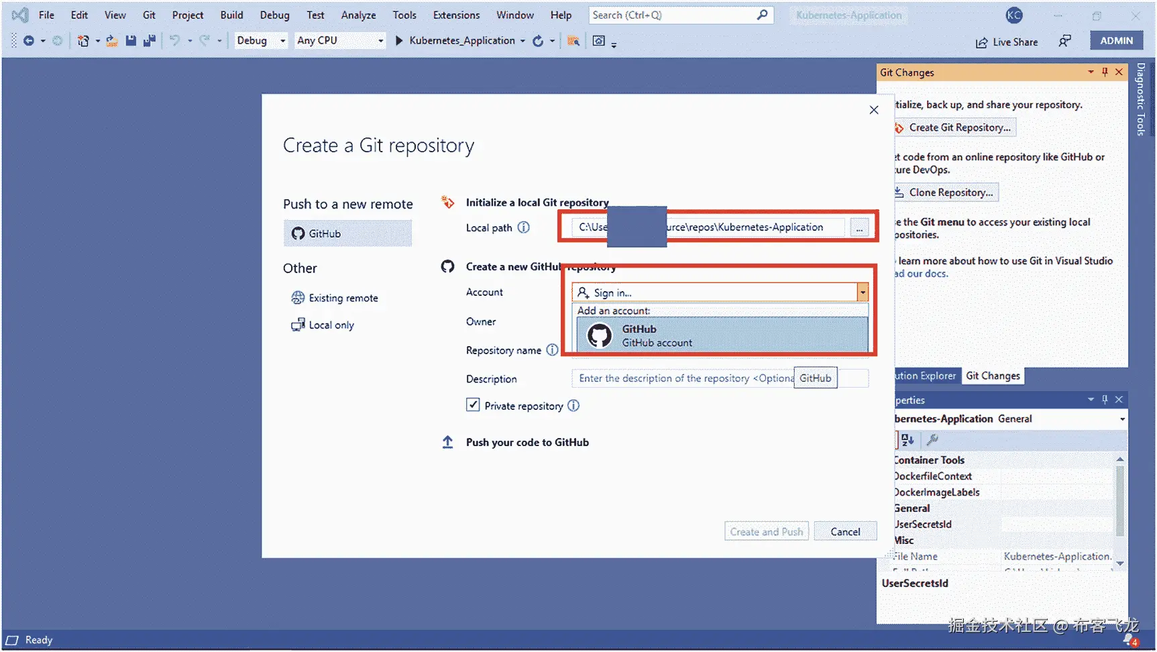This screenshot has width=1157, height=652.
Task: Click the info icon beside Private repository
Action: [573, 406]
